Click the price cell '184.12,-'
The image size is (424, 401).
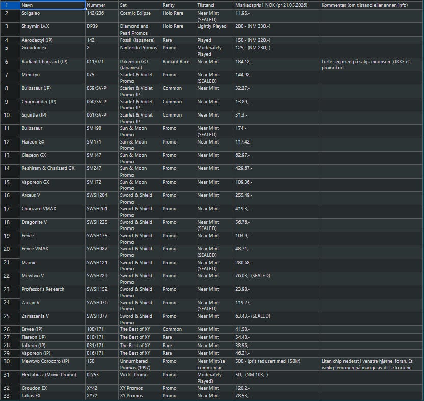tap(277, 64)
